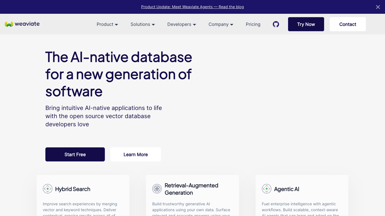Open the Retrieval-Augmented Generation card heading
This screenshot has width=385, height=216.
click(x=191, y=189)
